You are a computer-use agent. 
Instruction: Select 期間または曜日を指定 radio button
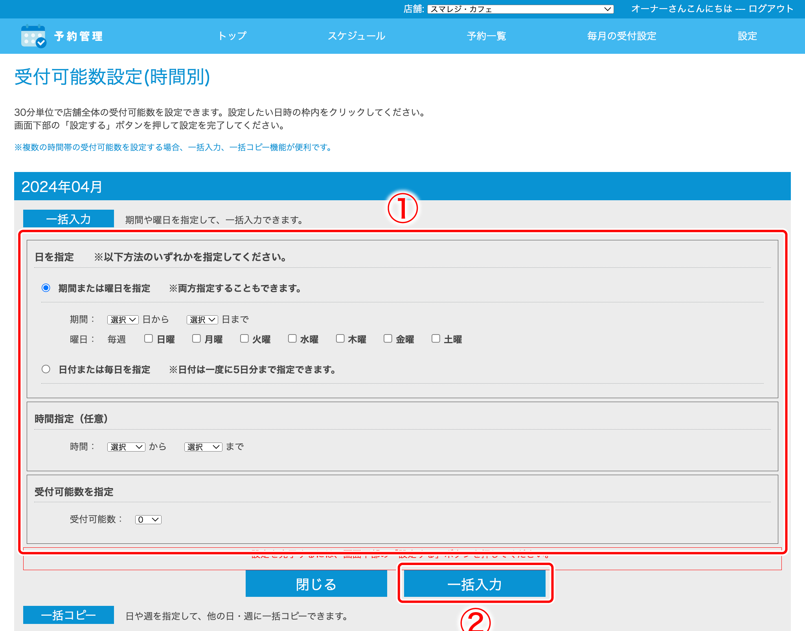coord(46,288)
